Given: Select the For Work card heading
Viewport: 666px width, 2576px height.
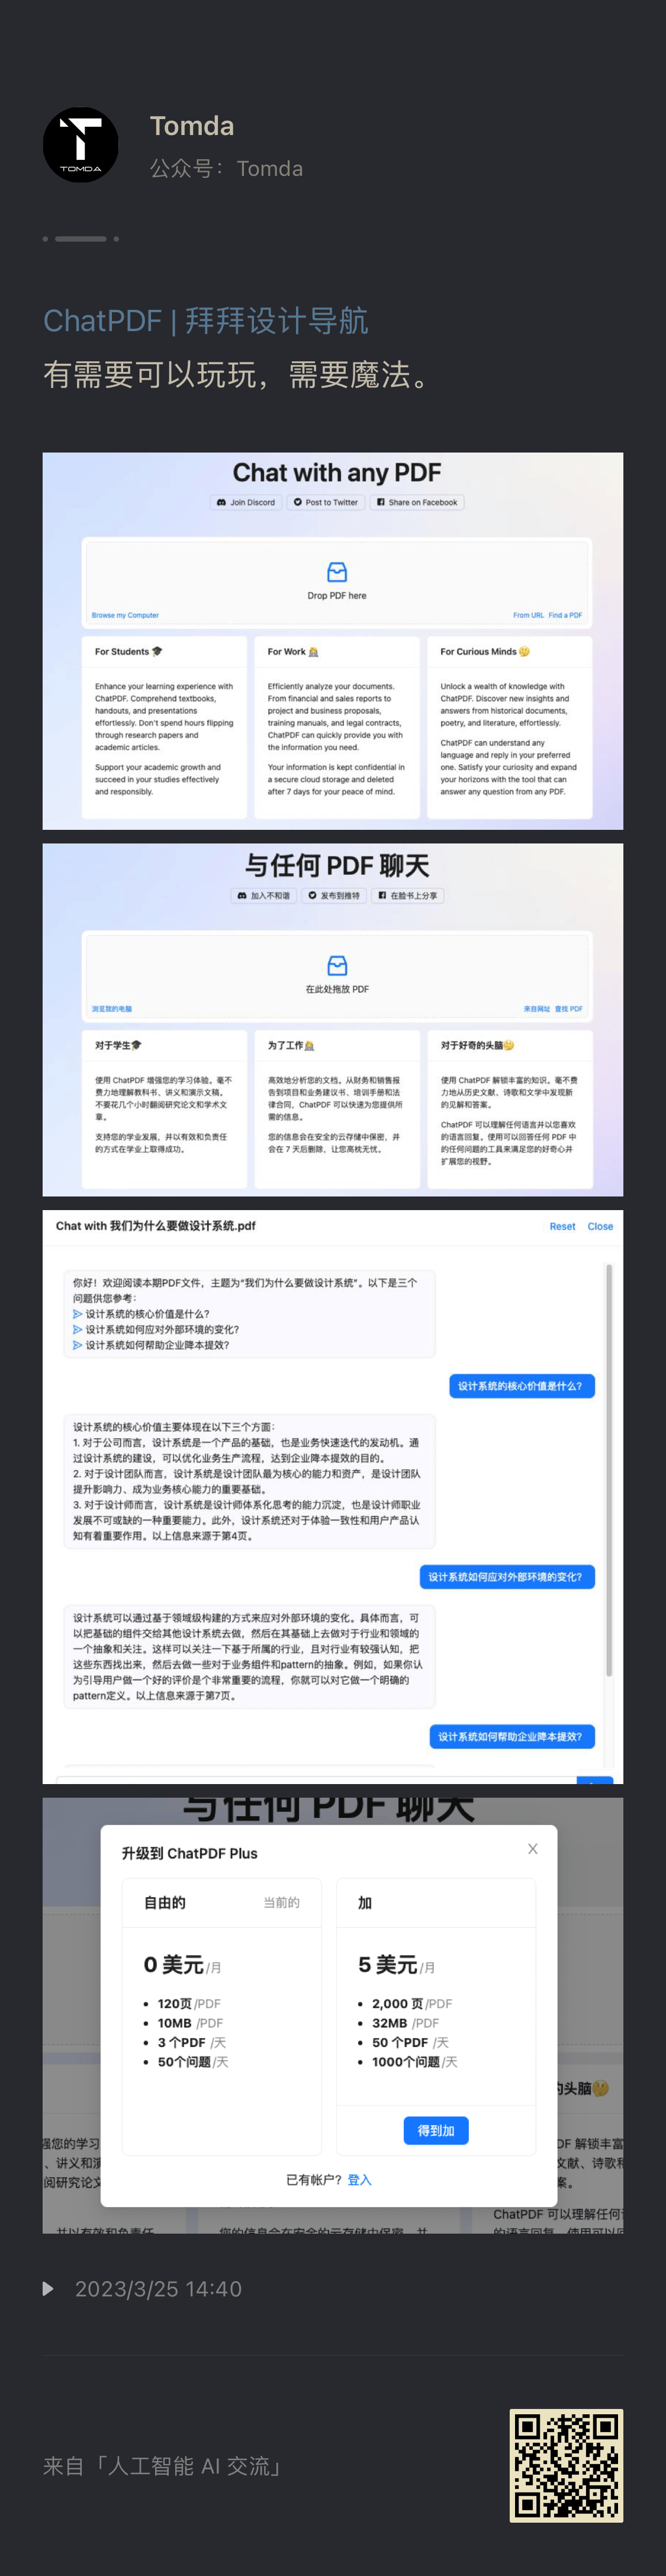Looking at the screenshot, I should point(293,651).
